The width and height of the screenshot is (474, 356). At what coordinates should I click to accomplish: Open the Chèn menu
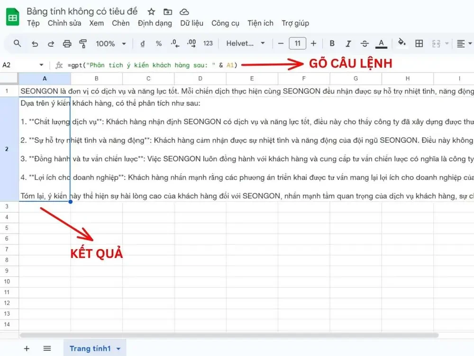pyautogui.click(x=120, y=23)
